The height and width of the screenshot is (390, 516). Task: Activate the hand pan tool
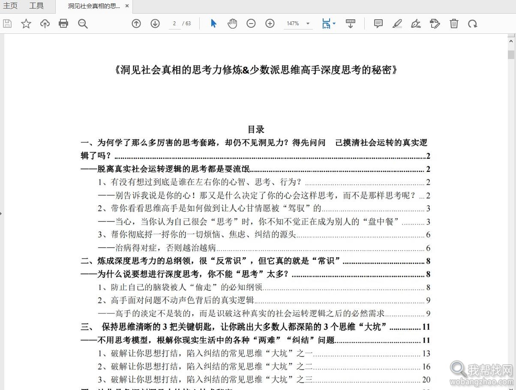tap(232, 24)
